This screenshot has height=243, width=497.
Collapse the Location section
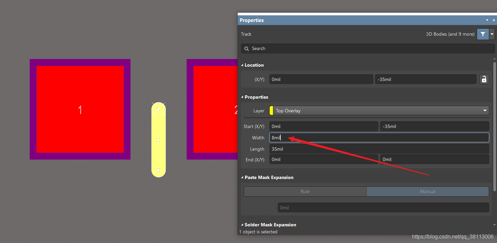(x=242, y=65)
